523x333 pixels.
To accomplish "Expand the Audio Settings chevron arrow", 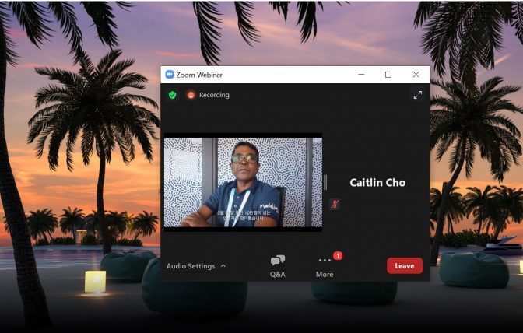I will coord(223,266).
